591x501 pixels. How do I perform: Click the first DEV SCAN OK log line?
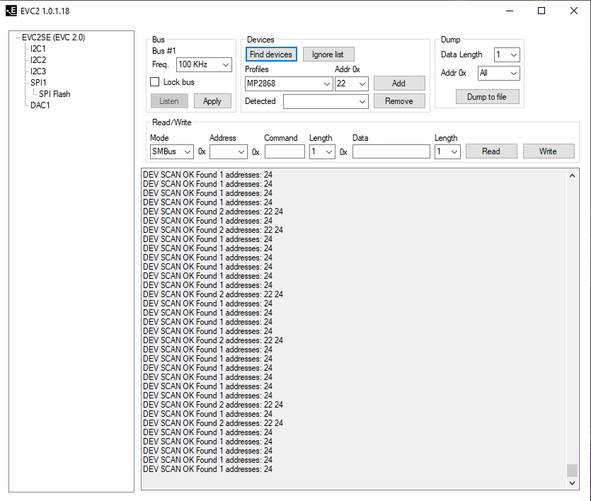[x=207, y=175]
